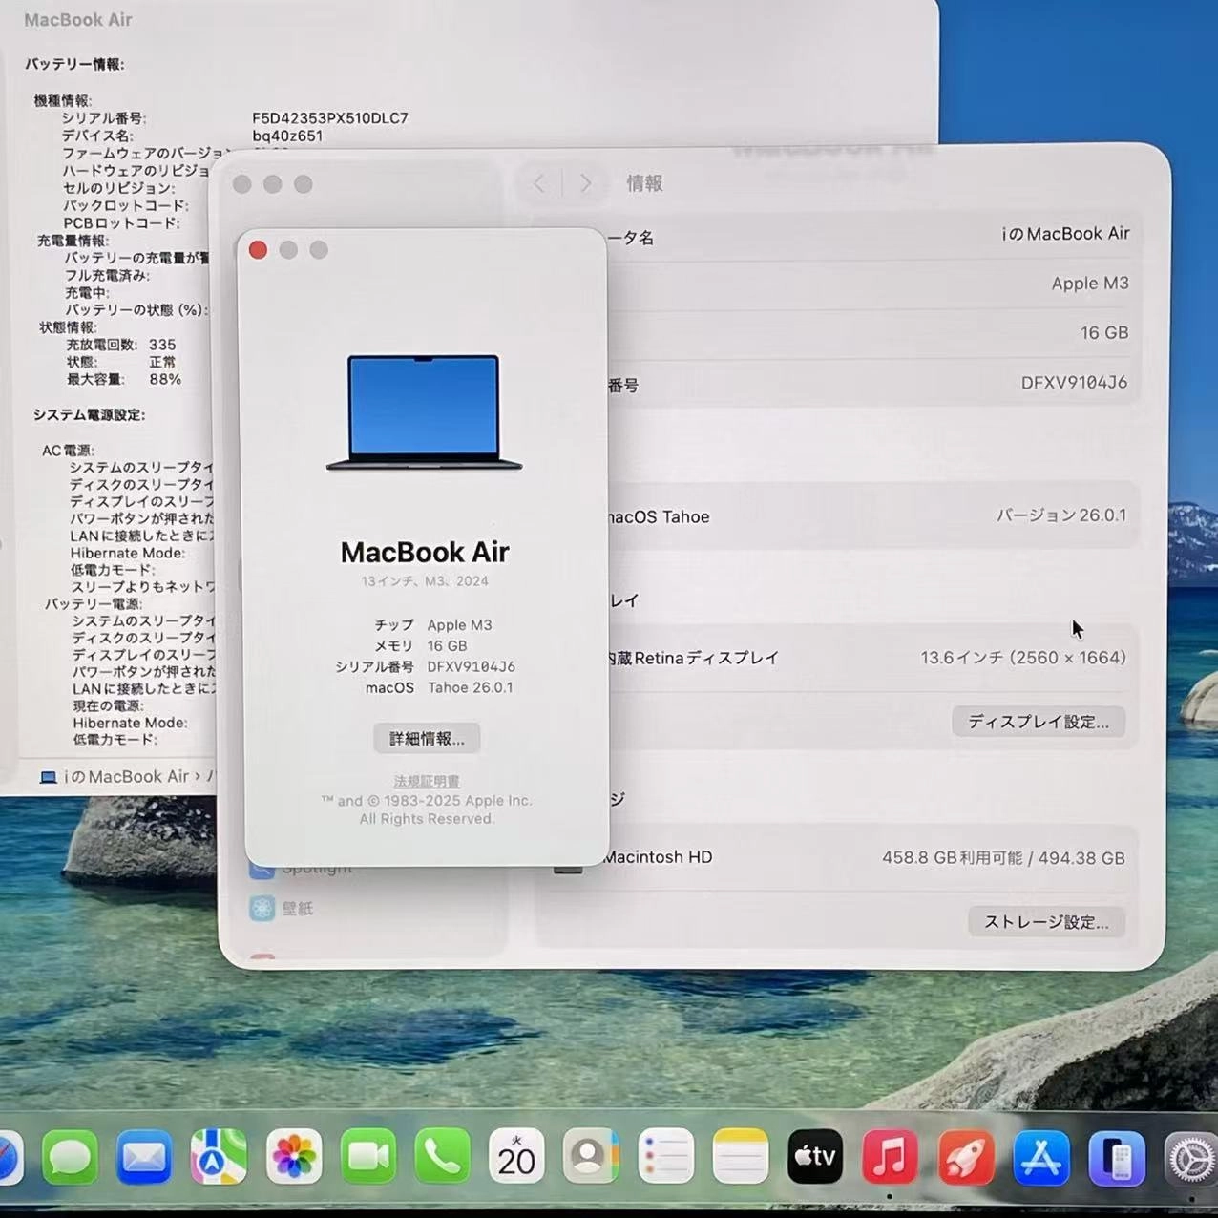Click the 13インチ, M3, 2024 subtitle
The height and width of the screenshot is (1218, 1218).
[x=425, y=581]
